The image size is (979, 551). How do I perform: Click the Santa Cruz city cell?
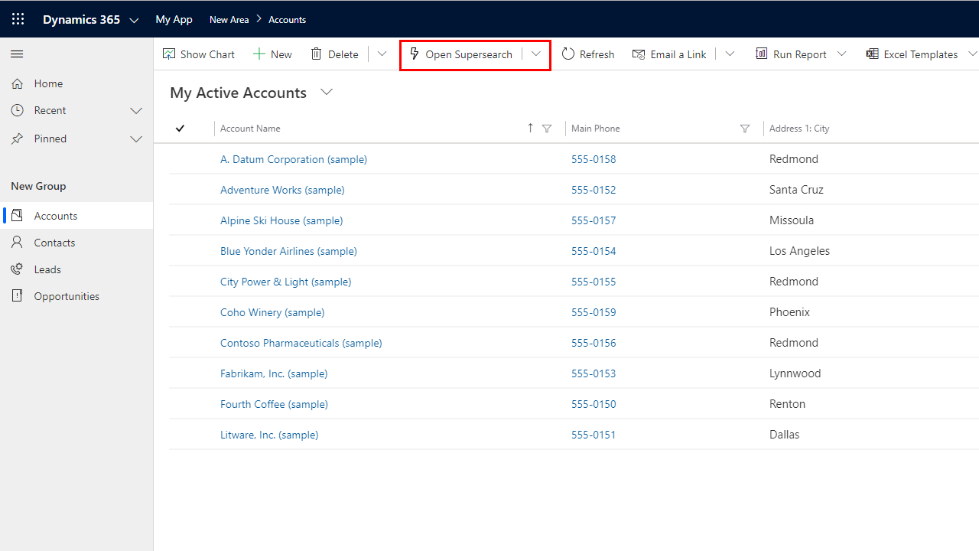pyautogui.click(x=796, y=190)
